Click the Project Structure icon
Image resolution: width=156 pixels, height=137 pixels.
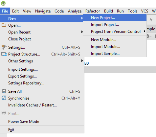pyautogui.click(x=4, y=54)
